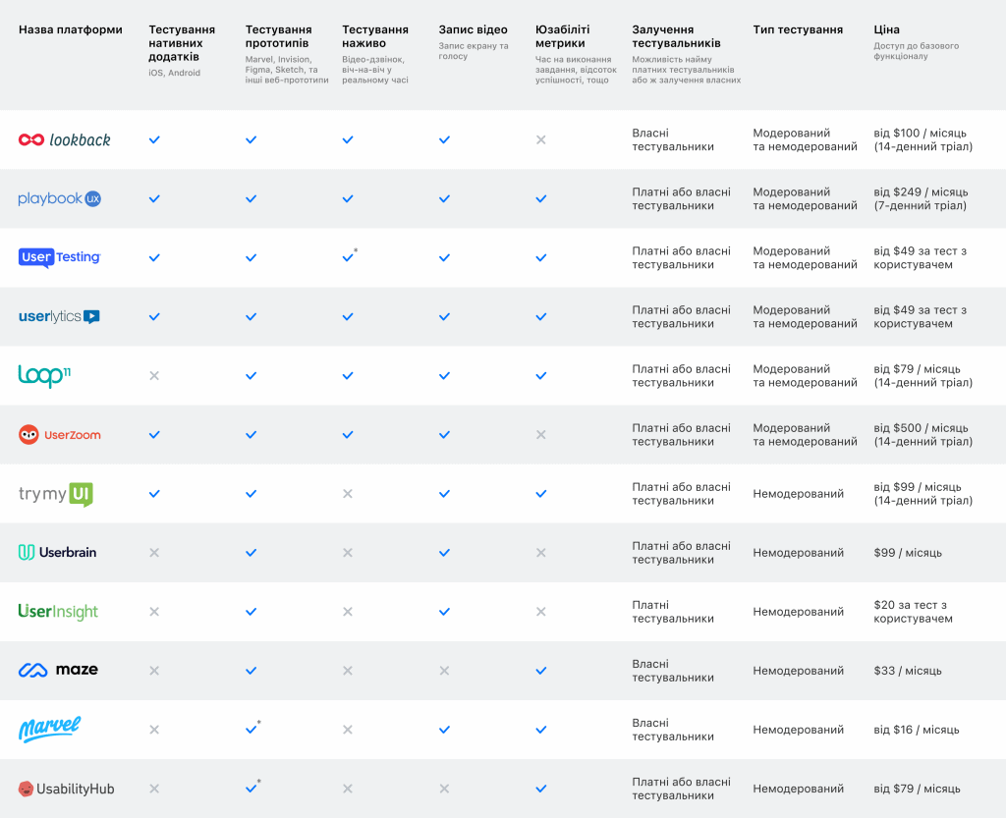Viewport: 1006px width, 818px height.
Task: Open the maze logo
Action: pos(58,671)
